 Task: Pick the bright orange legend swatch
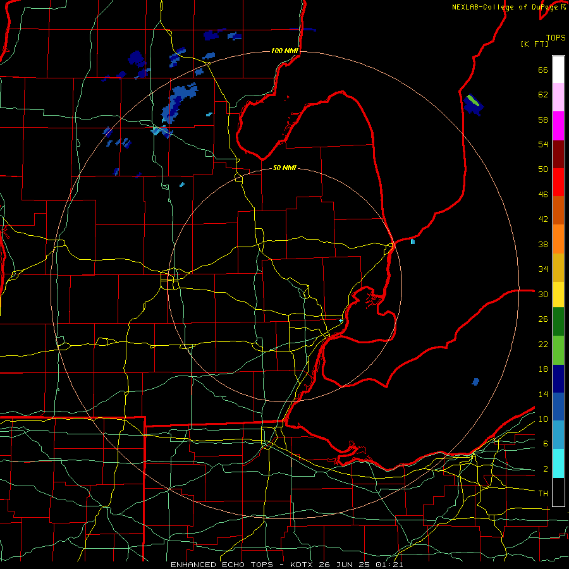pyautogui.click(x=558, y=239)
